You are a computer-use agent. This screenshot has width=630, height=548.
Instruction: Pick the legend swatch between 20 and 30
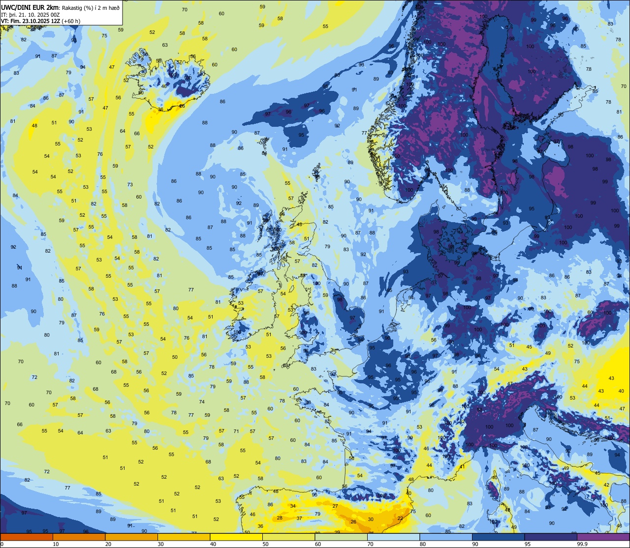131,537
